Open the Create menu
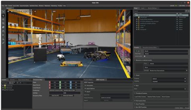Screen dimensions: 191x110 click(x=10, y=6)
